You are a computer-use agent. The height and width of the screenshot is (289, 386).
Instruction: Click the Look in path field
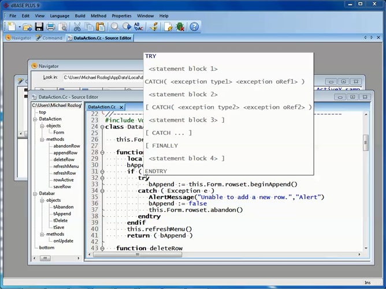coord(101,77)
